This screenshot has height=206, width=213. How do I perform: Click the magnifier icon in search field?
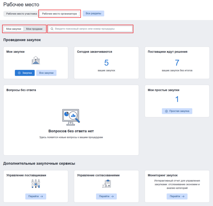click(52, 29)
